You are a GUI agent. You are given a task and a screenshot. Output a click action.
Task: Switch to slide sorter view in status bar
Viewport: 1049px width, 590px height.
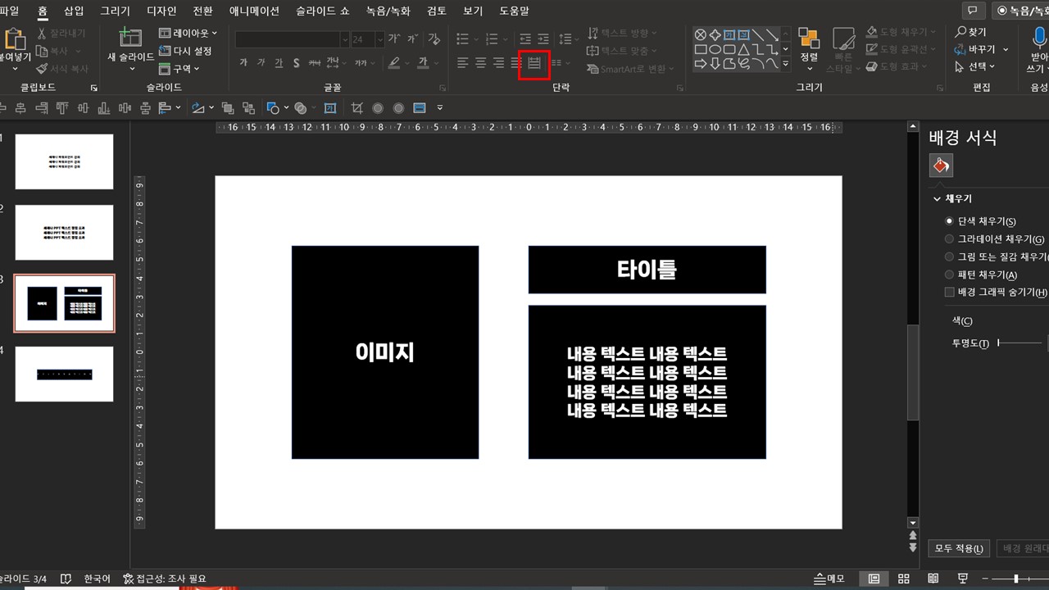coord(904,579)
